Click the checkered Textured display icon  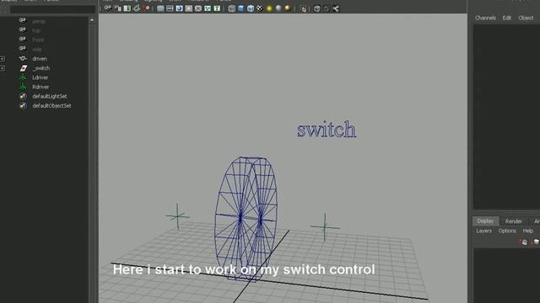coord(260,8)
